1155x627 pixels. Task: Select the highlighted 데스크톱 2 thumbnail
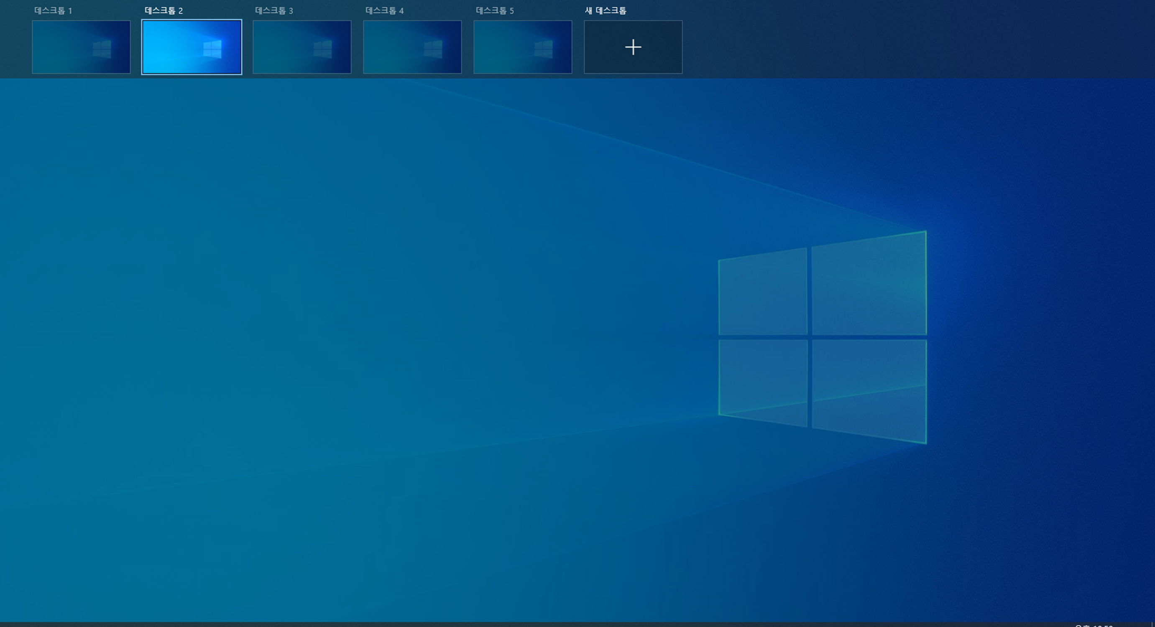coord(192,47)
